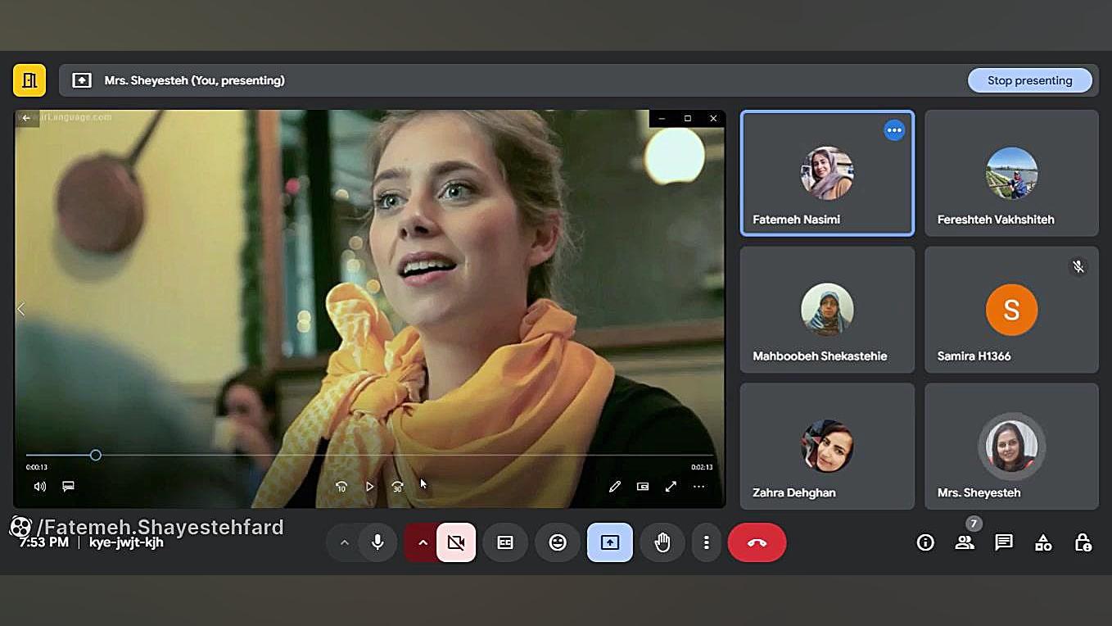Skip forward 30 seconds in the video
This screenshot has height=626, width=1112.
pyautogui.click(x=397, y=487)
